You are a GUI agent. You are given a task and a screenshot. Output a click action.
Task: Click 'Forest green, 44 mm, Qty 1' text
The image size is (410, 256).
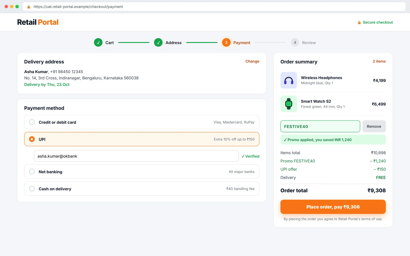[323, 107]
